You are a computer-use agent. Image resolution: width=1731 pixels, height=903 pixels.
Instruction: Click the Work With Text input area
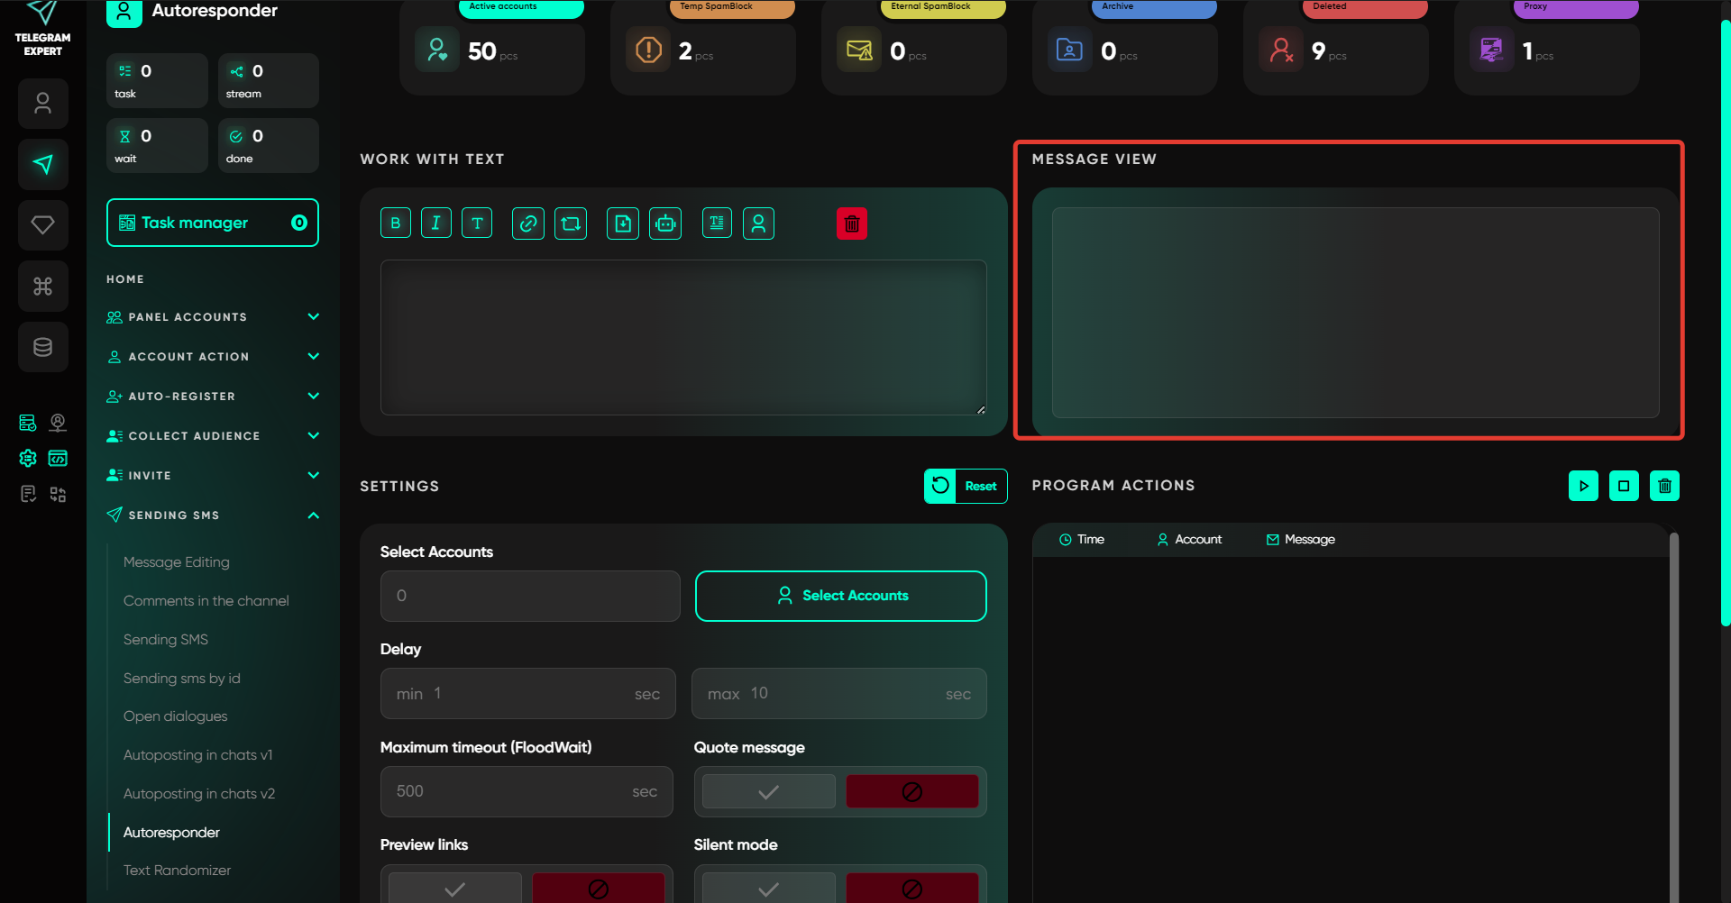682,338
